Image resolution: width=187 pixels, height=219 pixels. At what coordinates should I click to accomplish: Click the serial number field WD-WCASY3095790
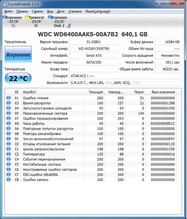[x=94, y=49]
